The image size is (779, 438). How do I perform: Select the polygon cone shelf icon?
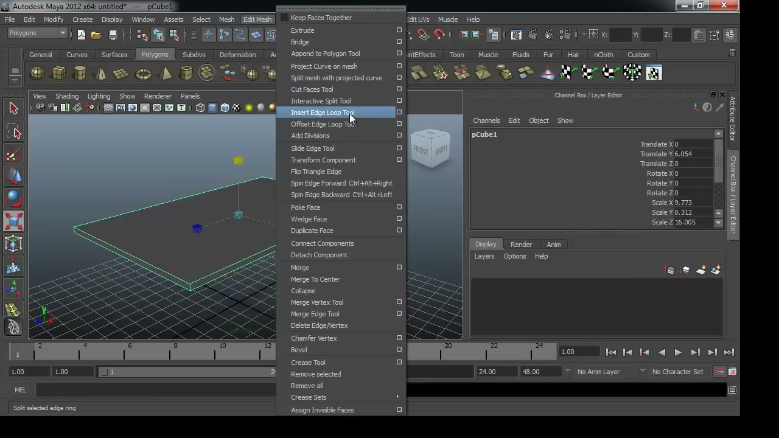[x=101, y=73]
